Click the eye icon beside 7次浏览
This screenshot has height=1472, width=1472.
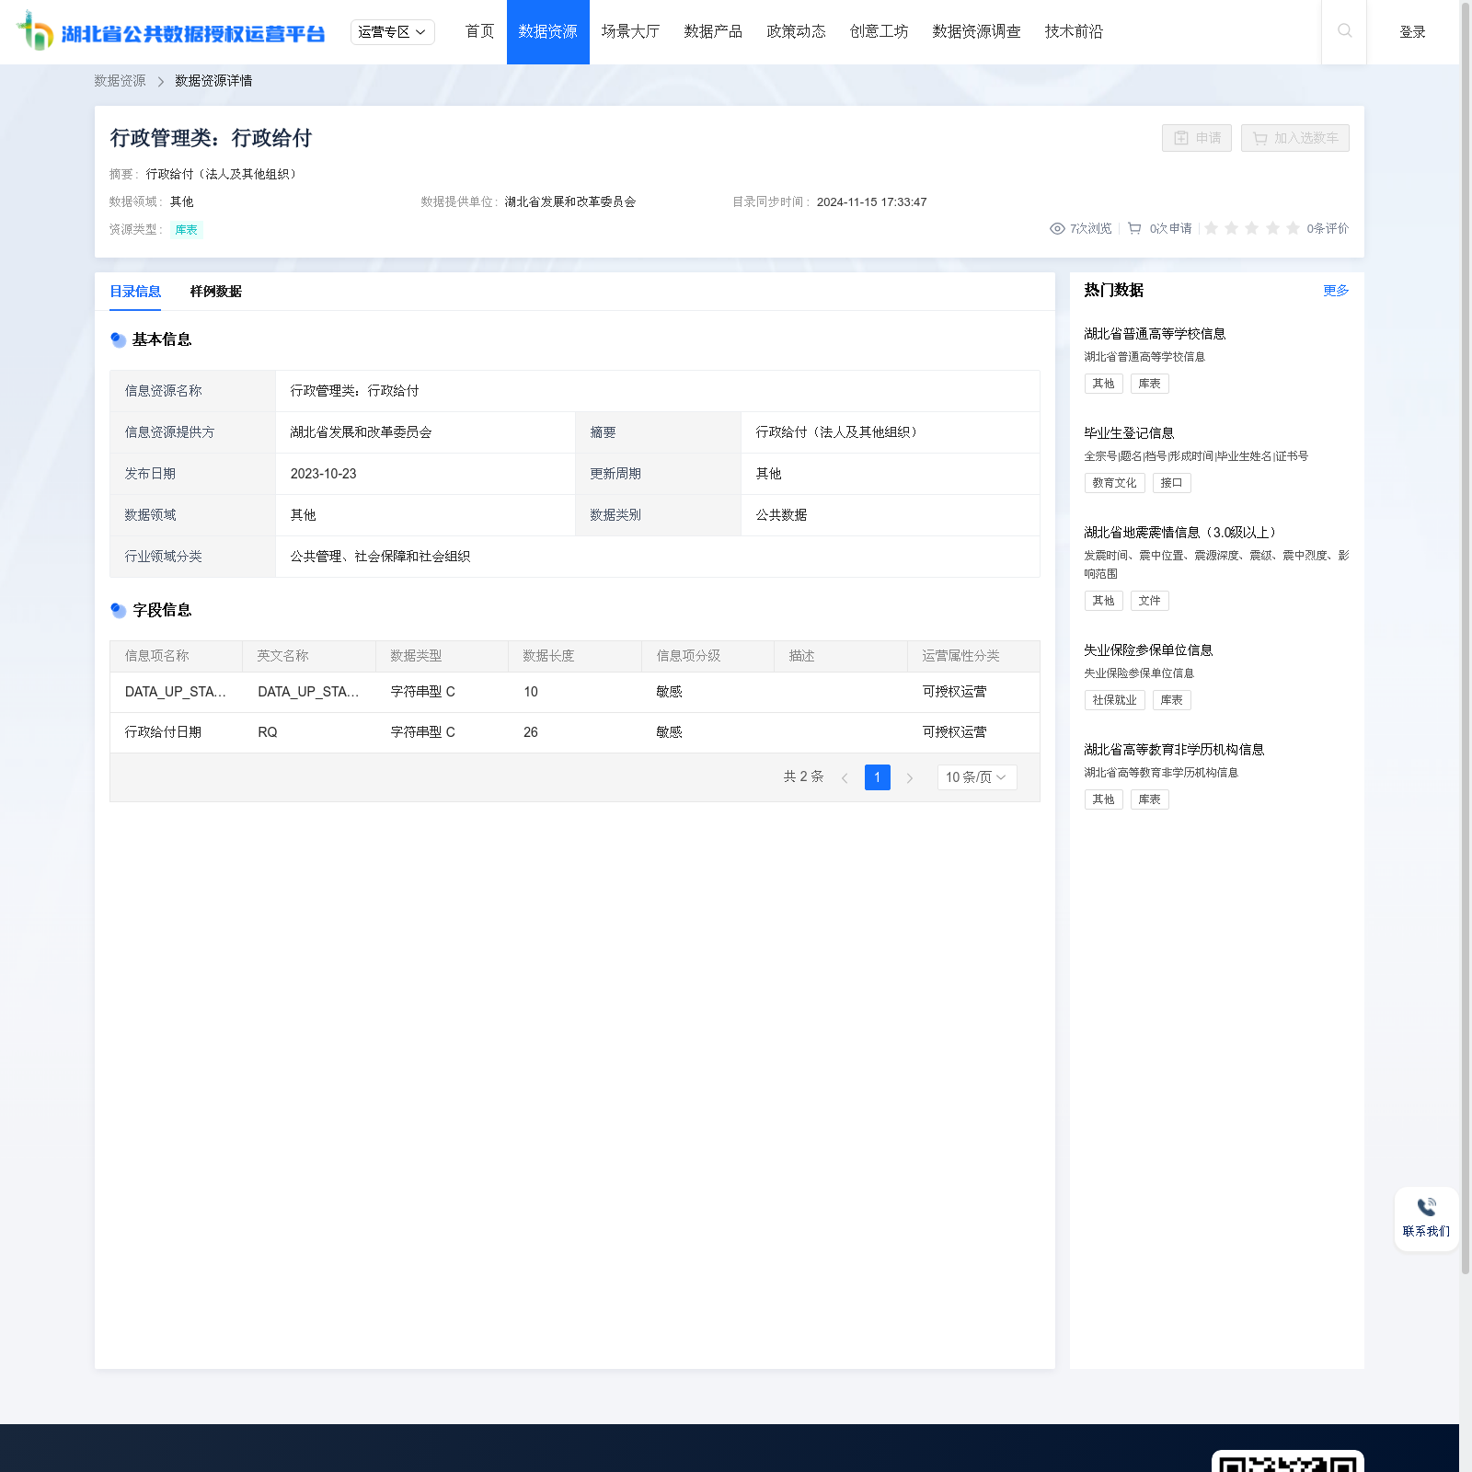coord(1057,229)
